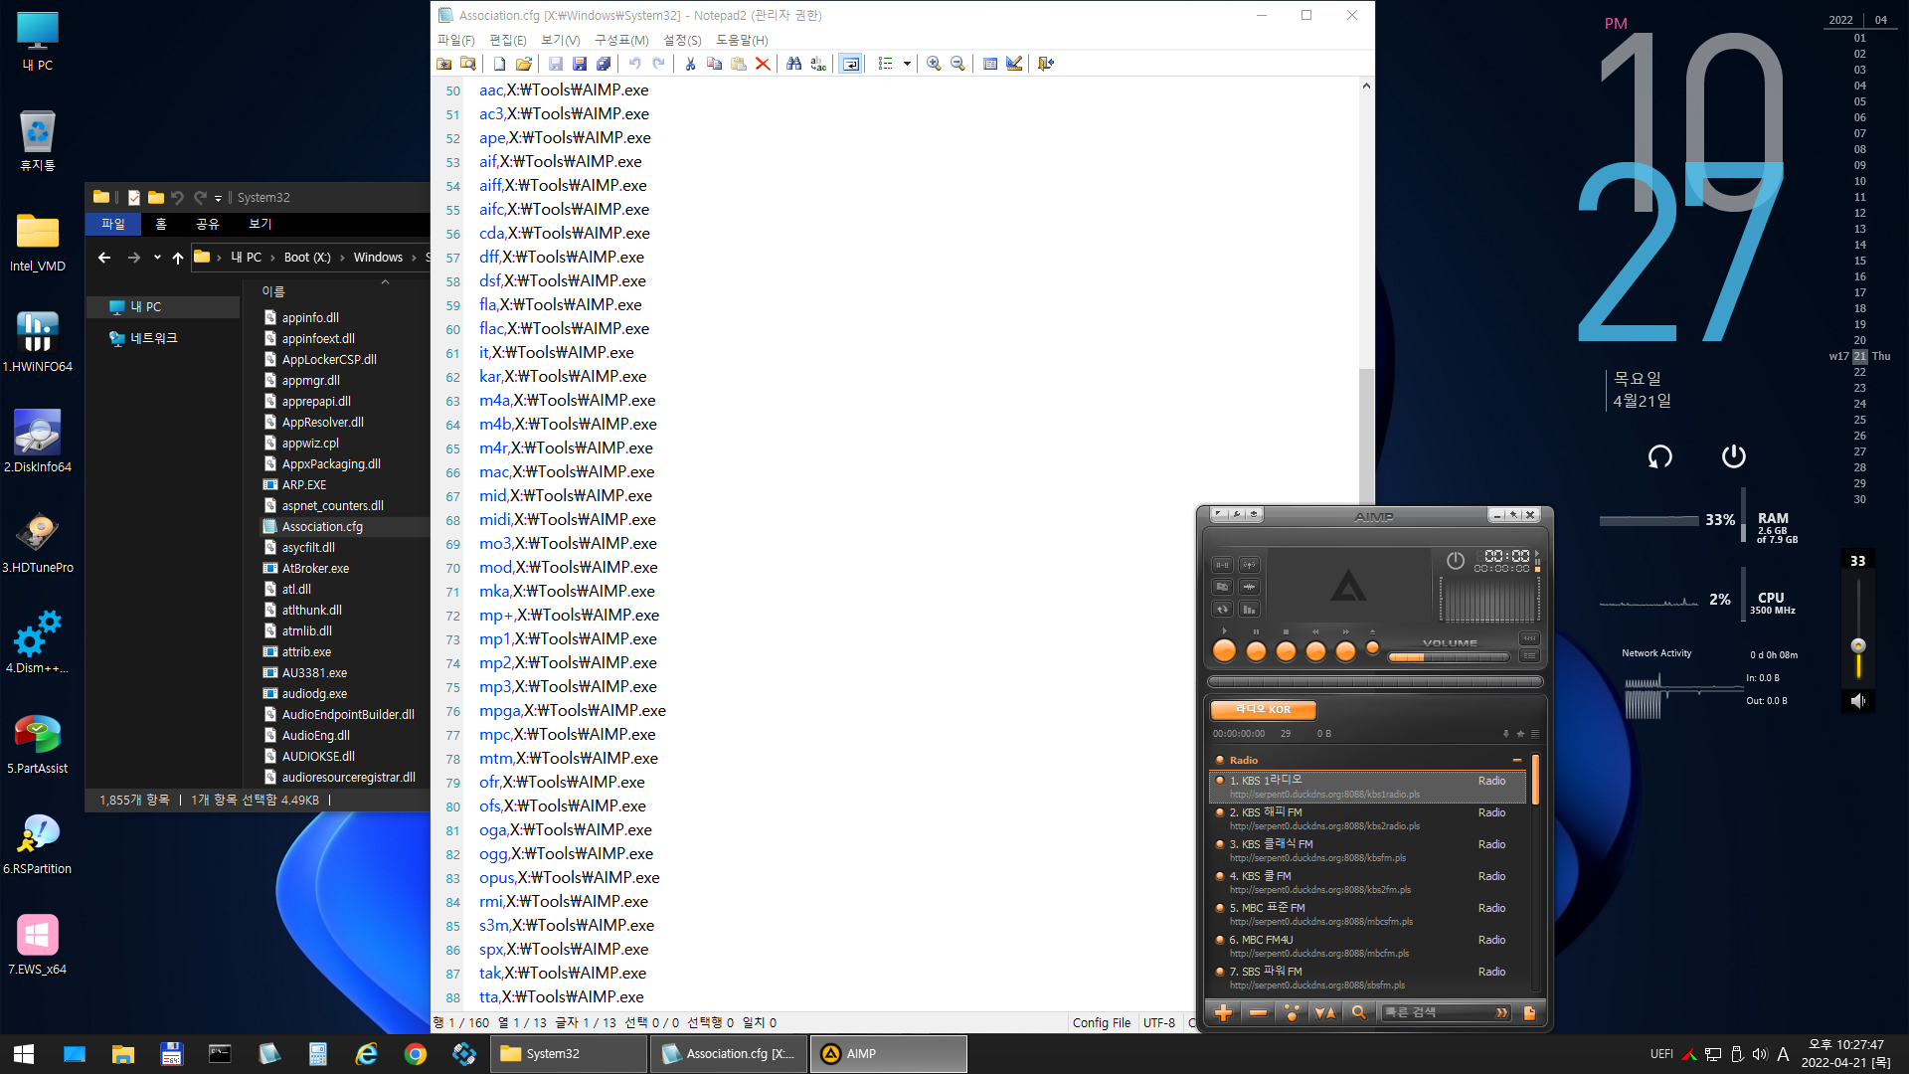Click the Open file folder icon in Notepad2
The image size is (1909, 1074).
(524, 64)
